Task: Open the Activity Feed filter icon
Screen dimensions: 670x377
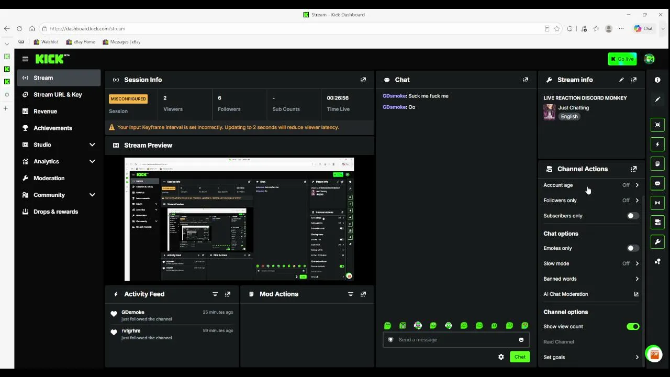Action: 215,294
